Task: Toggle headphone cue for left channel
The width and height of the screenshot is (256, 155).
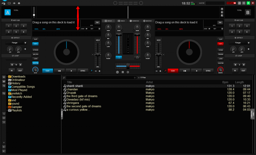Action: [119, 57]
